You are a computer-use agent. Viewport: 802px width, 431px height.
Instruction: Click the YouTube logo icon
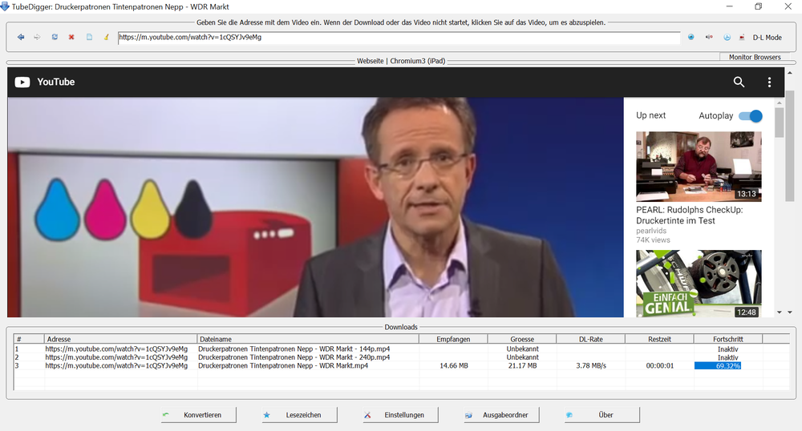pos(22,83)
